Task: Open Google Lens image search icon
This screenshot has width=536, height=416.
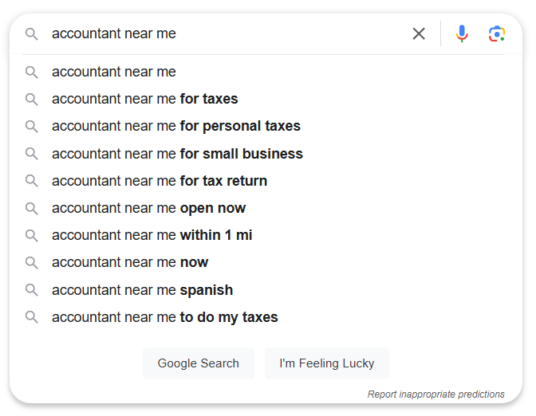Action: (497, 33)
